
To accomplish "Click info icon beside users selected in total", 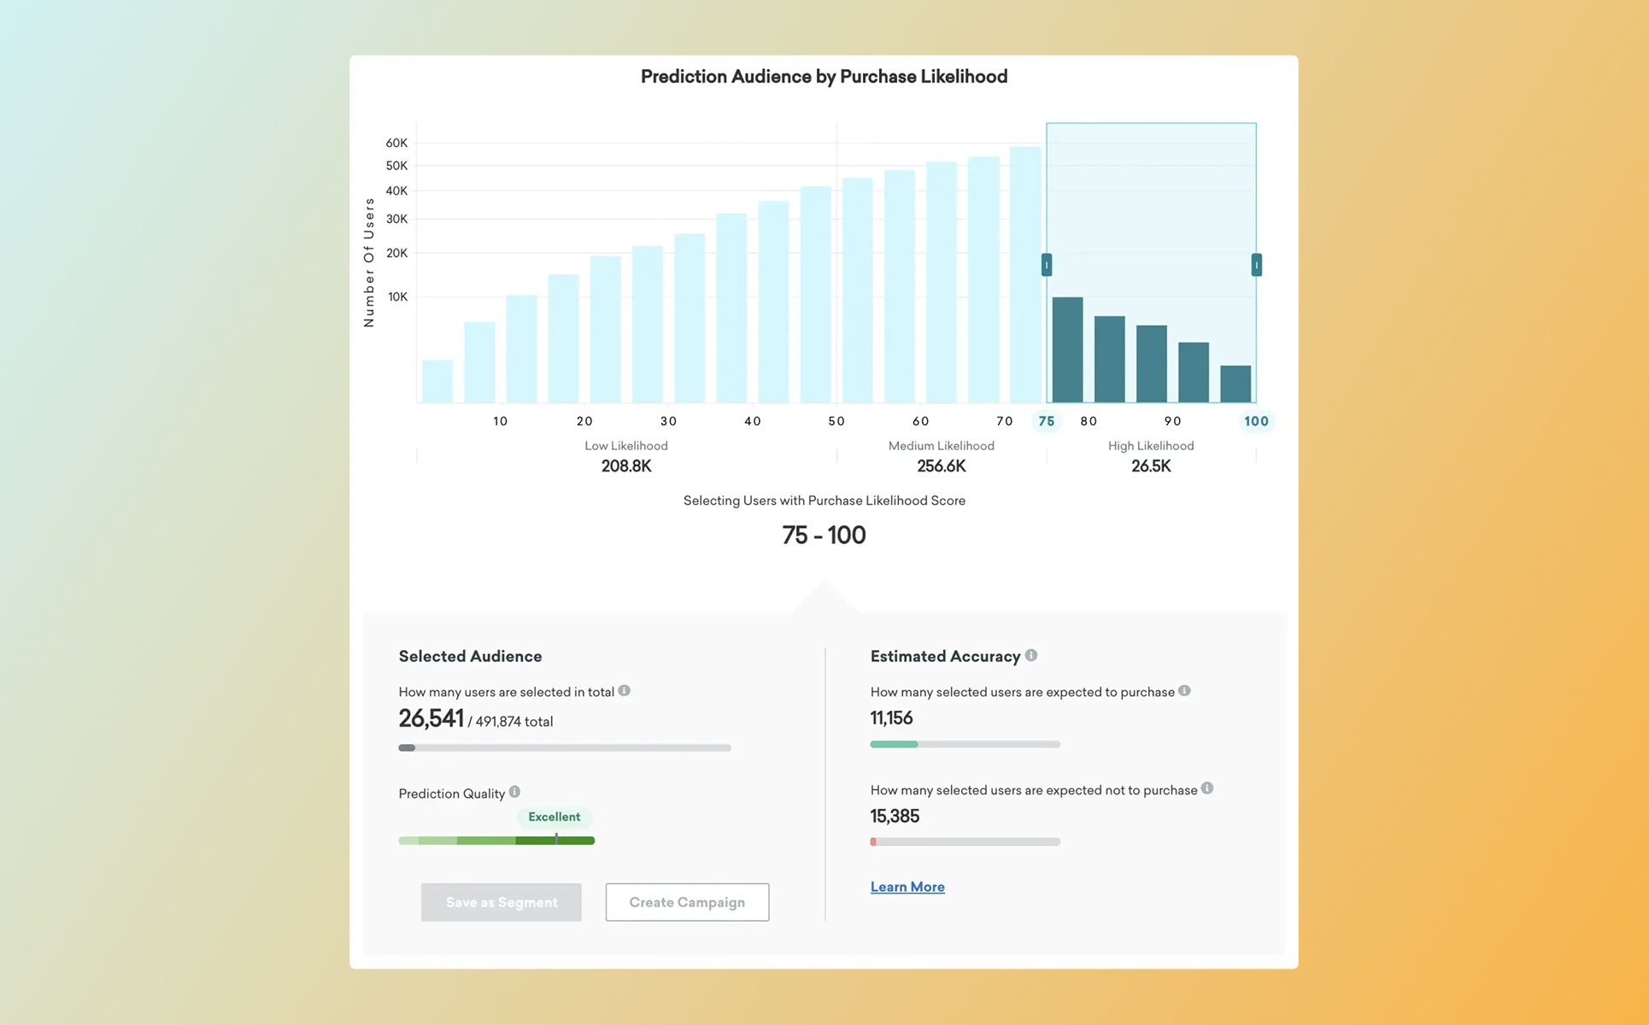I will [x=625, y=690].
